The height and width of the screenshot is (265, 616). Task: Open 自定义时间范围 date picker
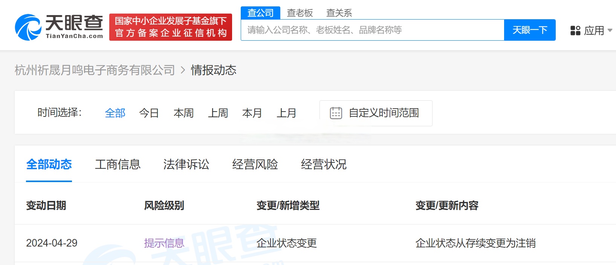click(x=384, y=113)
